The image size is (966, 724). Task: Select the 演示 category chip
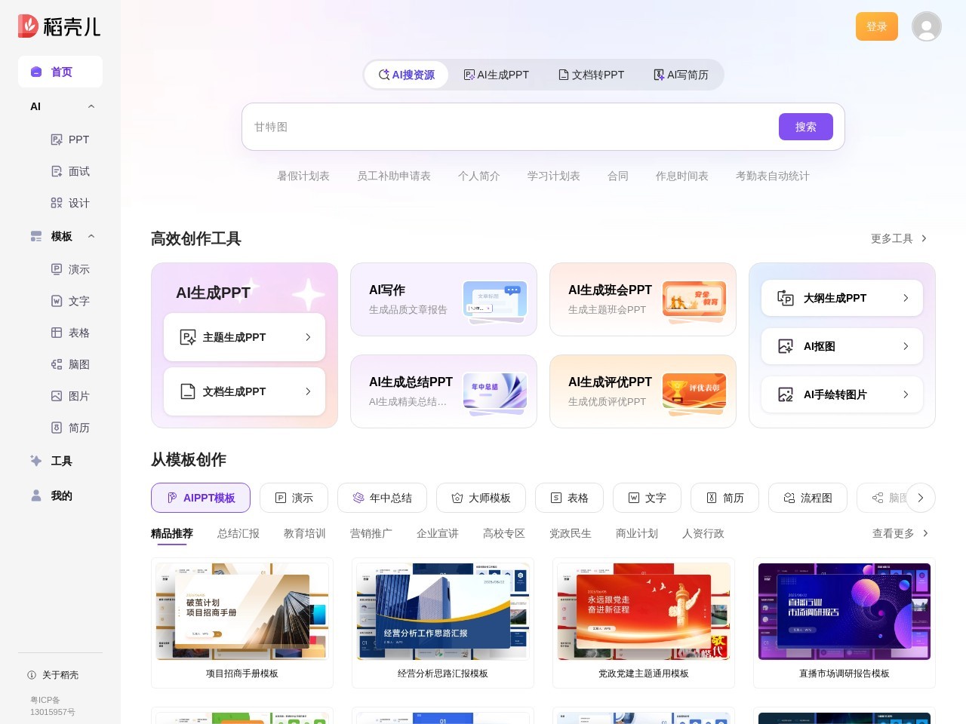point(294,498)
